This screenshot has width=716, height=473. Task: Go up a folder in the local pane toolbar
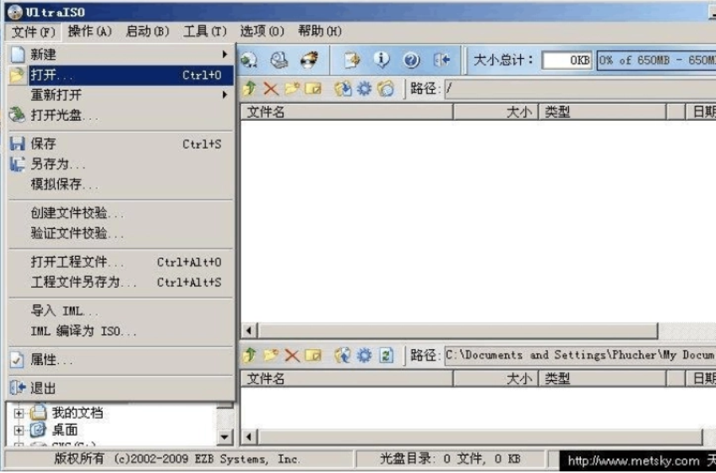click(x=249, y=355)
